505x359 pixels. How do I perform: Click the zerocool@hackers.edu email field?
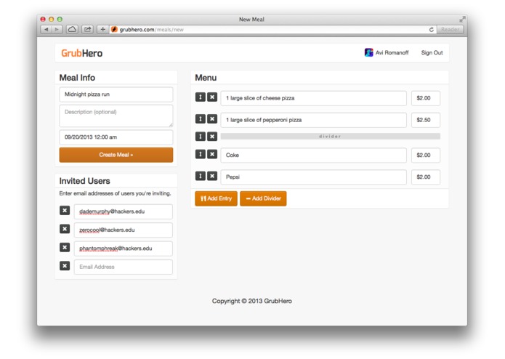pyautogui.click(x=124, y=230)
